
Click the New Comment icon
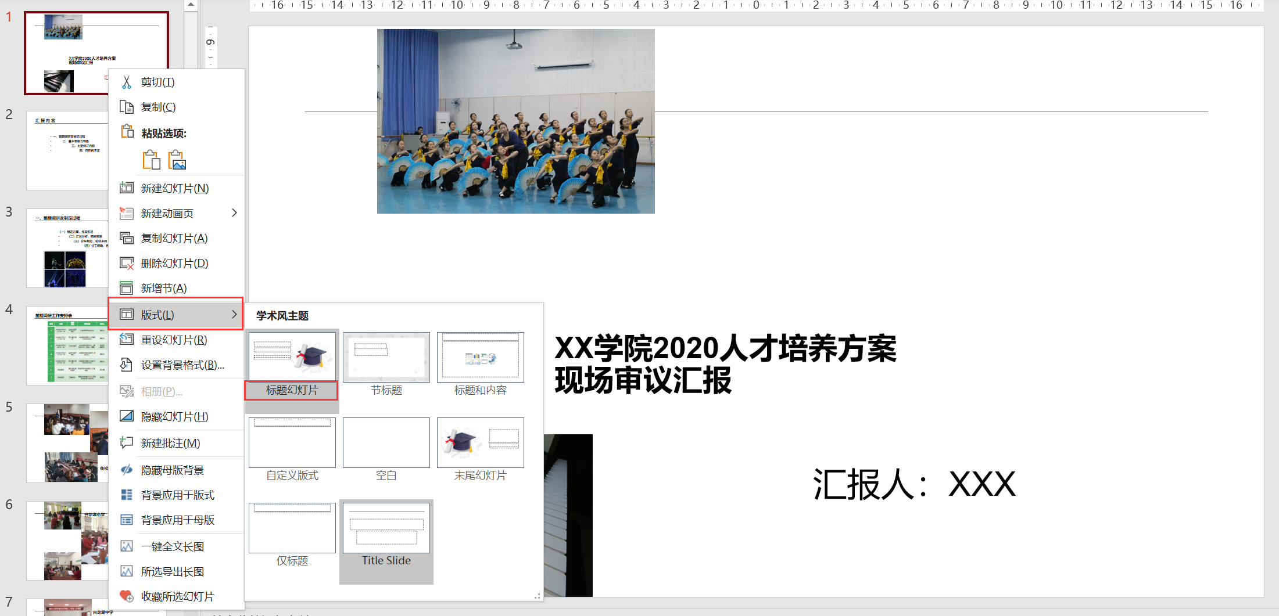coord(126,443)
